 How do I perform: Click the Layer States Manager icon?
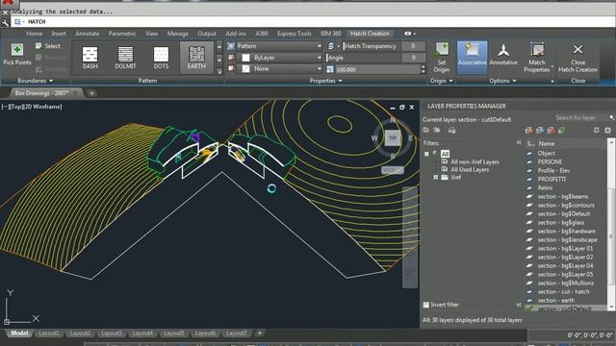(x=451, y=131)
